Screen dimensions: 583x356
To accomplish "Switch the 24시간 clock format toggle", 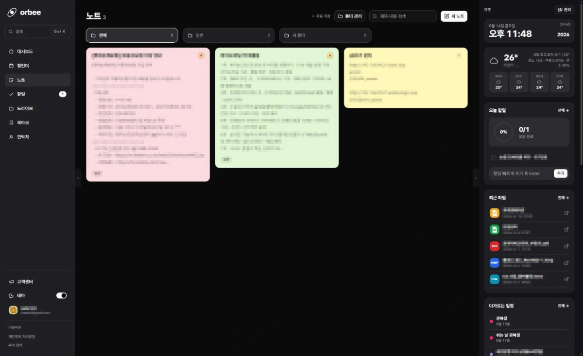I will [565, 24].
